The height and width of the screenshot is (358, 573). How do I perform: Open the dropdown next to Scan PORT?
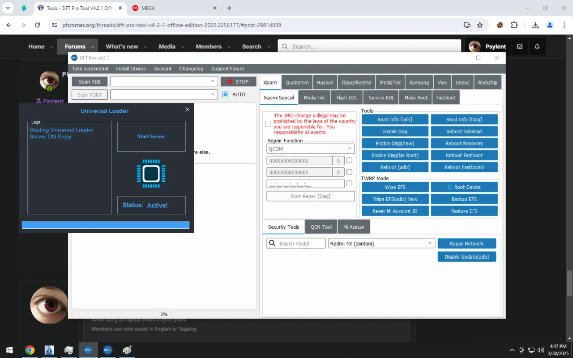(x=164, y=94)
